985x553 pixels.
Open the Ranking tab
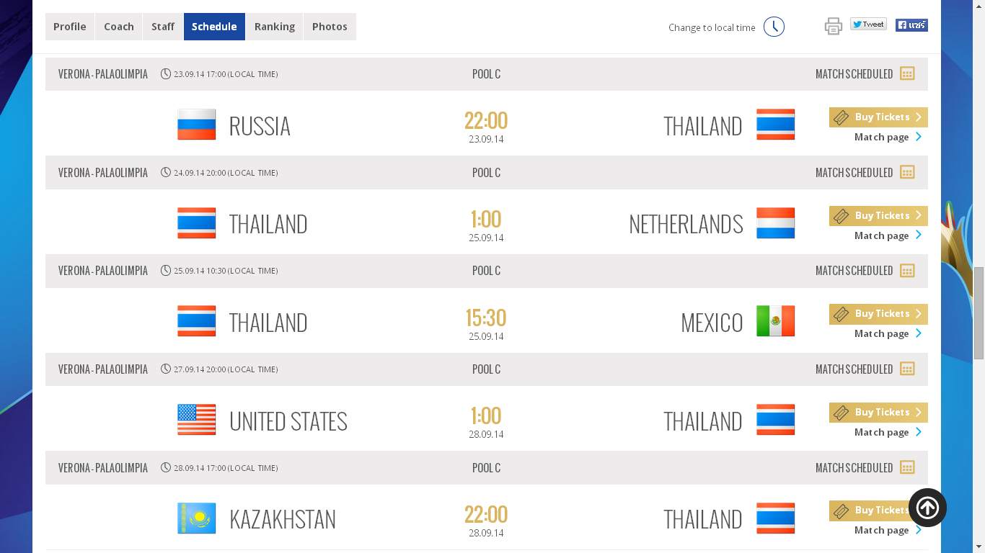[x=274, y=27]
